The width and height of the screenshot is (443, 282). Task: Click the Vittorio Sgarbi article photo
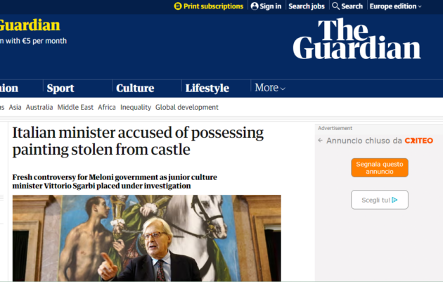click(147, 238)
